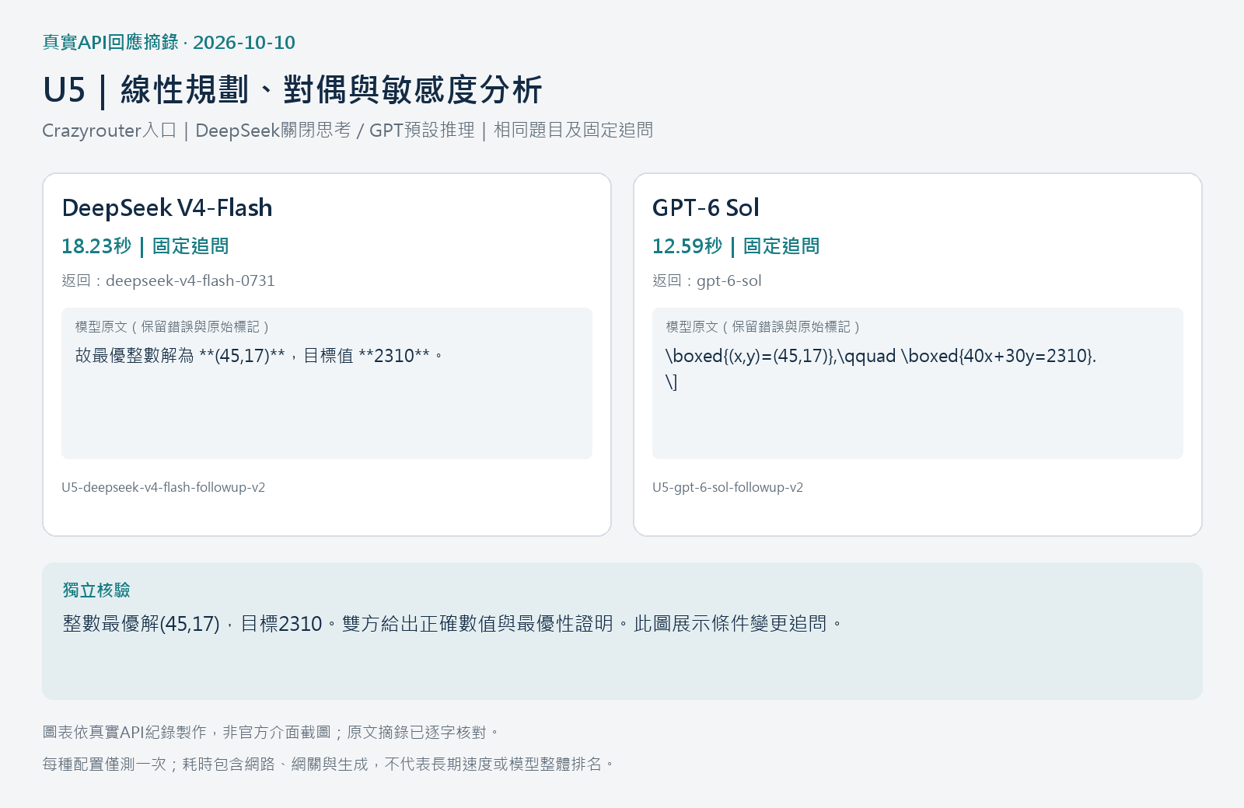Click '返回：gpt-6-sol' text
Viewport: 1244px width, 808px height.
(x=707, y=280)
